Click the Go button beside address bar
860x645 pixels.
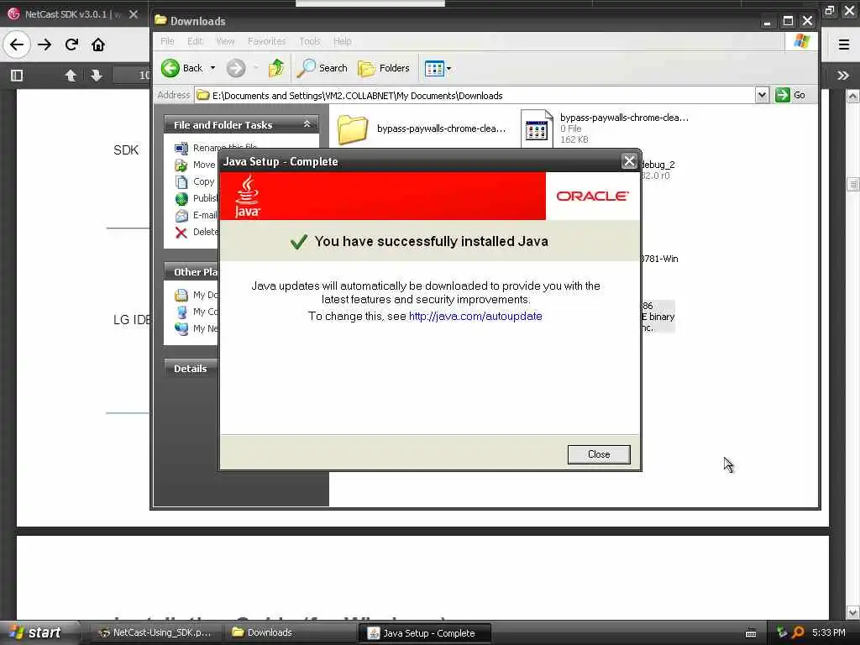790,95
